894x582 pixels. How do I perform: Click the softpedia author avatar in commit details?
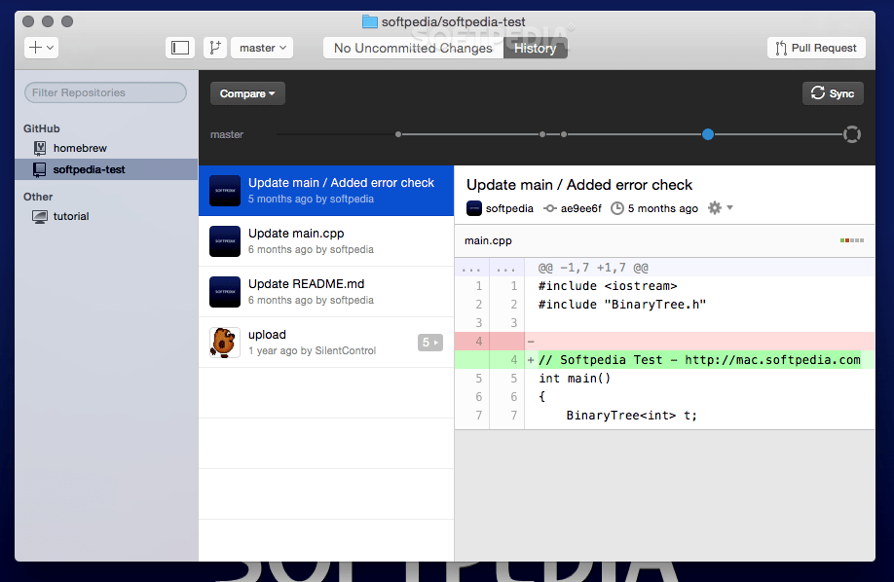474,208
